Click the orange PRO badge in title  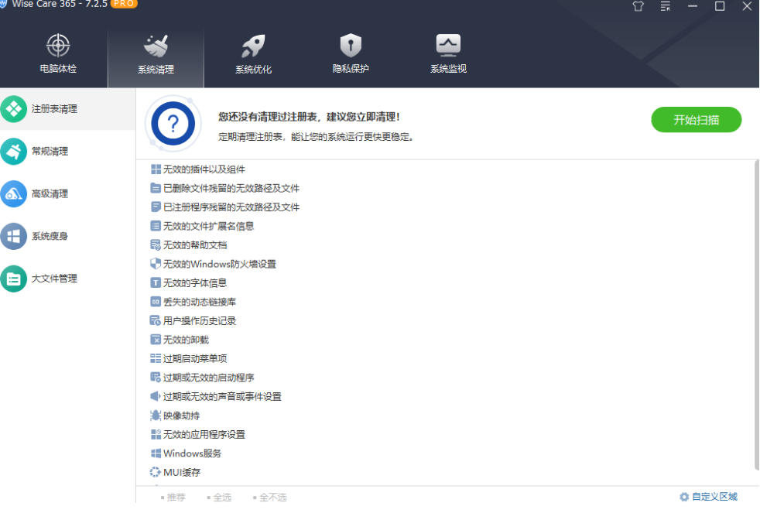click(124, 3)
